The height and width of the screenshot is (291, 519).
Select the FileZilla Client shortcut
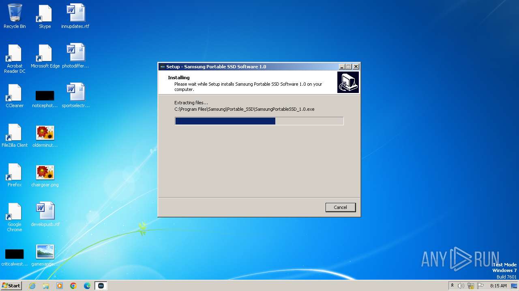[x=15, y=135]
